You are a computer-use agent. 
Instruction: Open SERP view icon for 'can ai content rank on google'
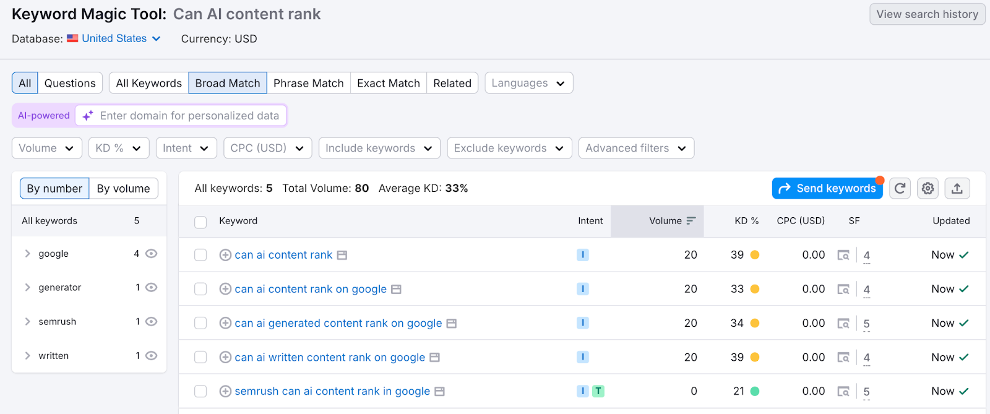click(x=397, y=289)
